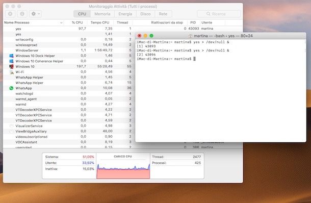Click the 197,7 CPU value for Windows 10

81,66
